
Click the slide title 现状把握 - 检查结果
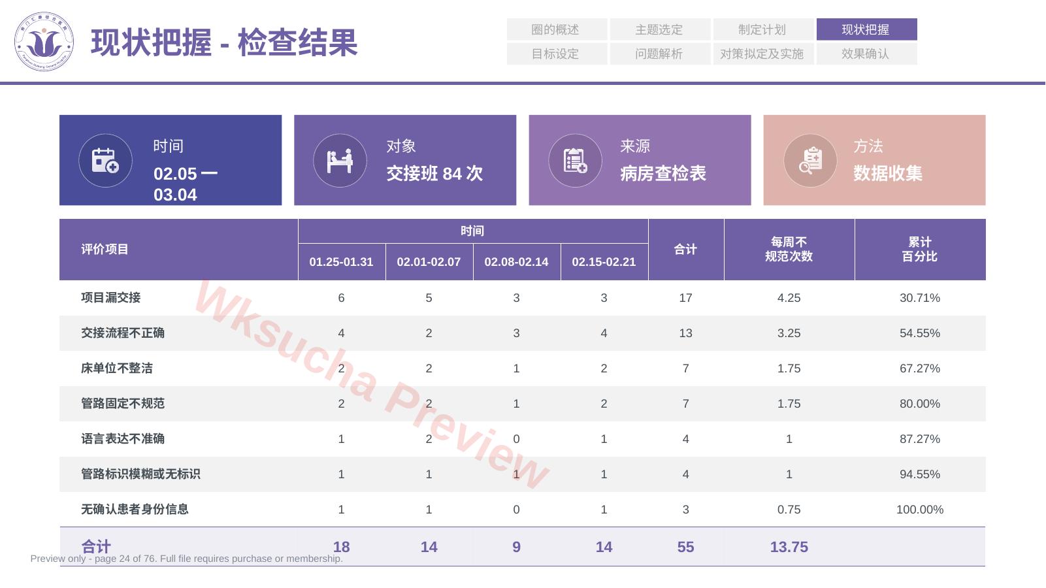pos(224,43)
